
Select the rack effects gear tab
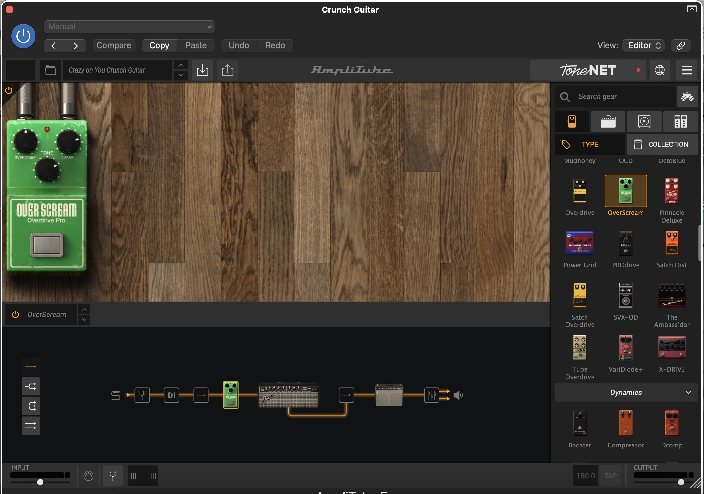pyautogui.click(x=680, y=121)
